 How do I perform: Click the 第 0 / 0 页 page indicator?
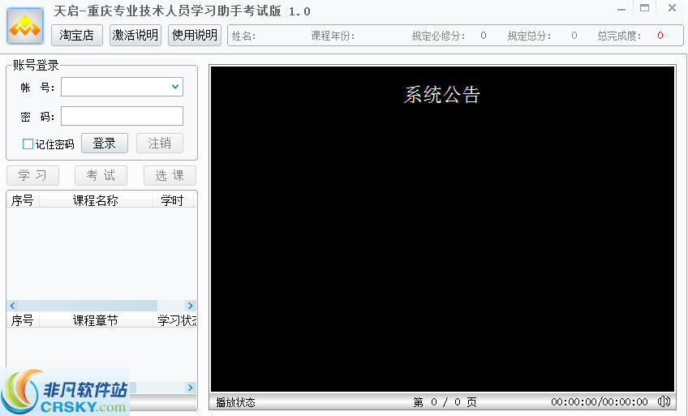[x=445, y=401]
